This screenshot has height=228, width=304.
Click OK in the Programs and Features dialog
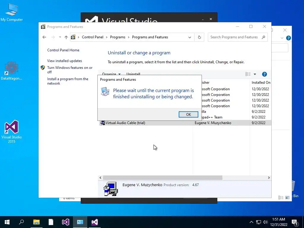188,114
